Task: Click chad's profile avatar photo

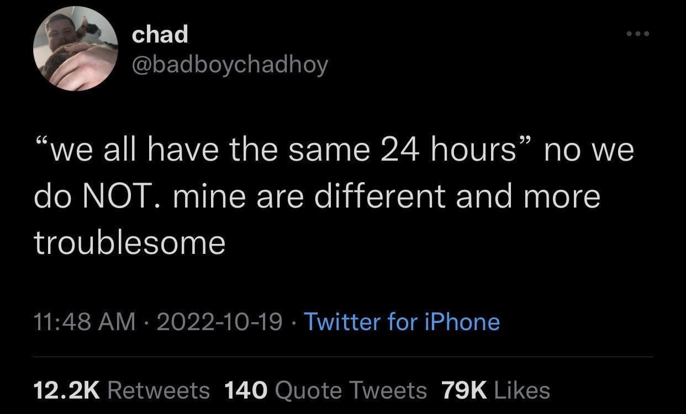Action: [x=76, y=49]
